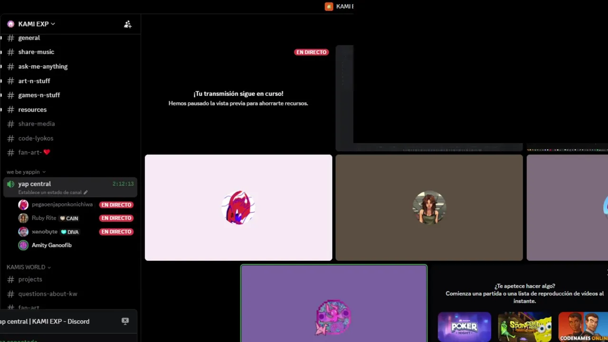This screenshot has width=608, height=342.
Task: Click the KAMI EXP server icon in header
Action: click(x=10, y=24)
